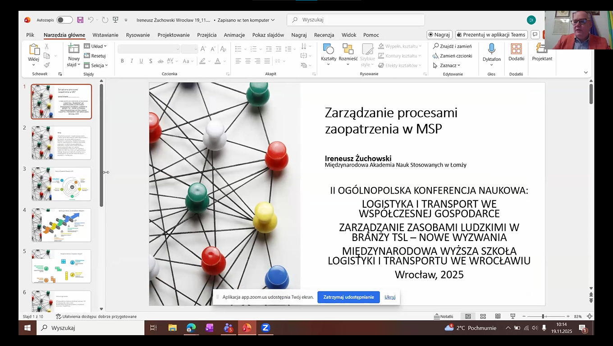Click the Nowy slajd icon
The width and height of the screenshot is (613, 346).
click(73, 50)
